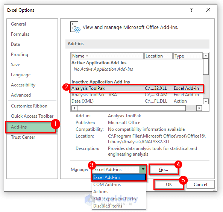Click the list scroll up arrow

click(206, 56)
